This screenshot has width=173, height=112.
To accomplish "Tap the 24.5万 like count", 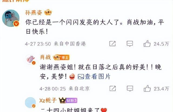I will pos(161,44).
